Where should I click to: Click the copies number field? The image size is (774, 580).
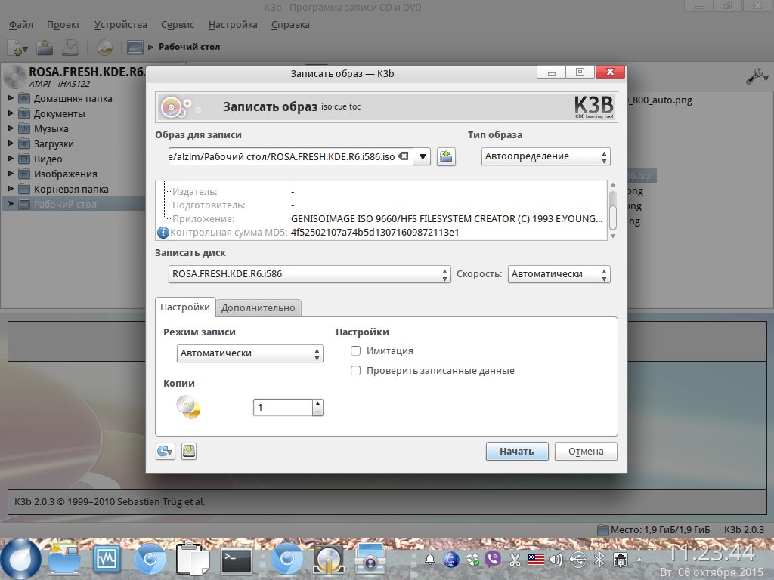pos(283,407)
